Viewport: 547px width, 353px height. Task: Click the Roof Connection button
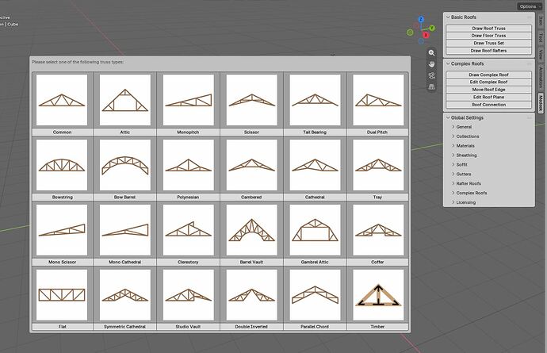click(488, 105)
